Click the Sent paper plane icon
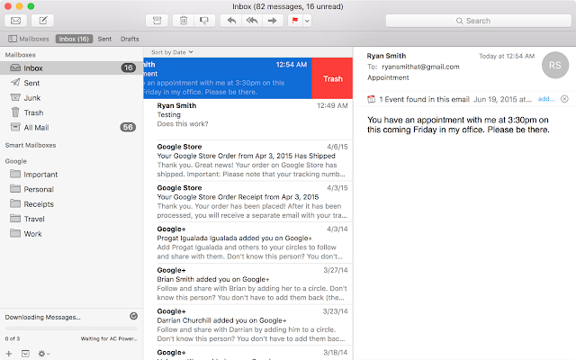Viewport: 576px width, 360px height. 15,82
